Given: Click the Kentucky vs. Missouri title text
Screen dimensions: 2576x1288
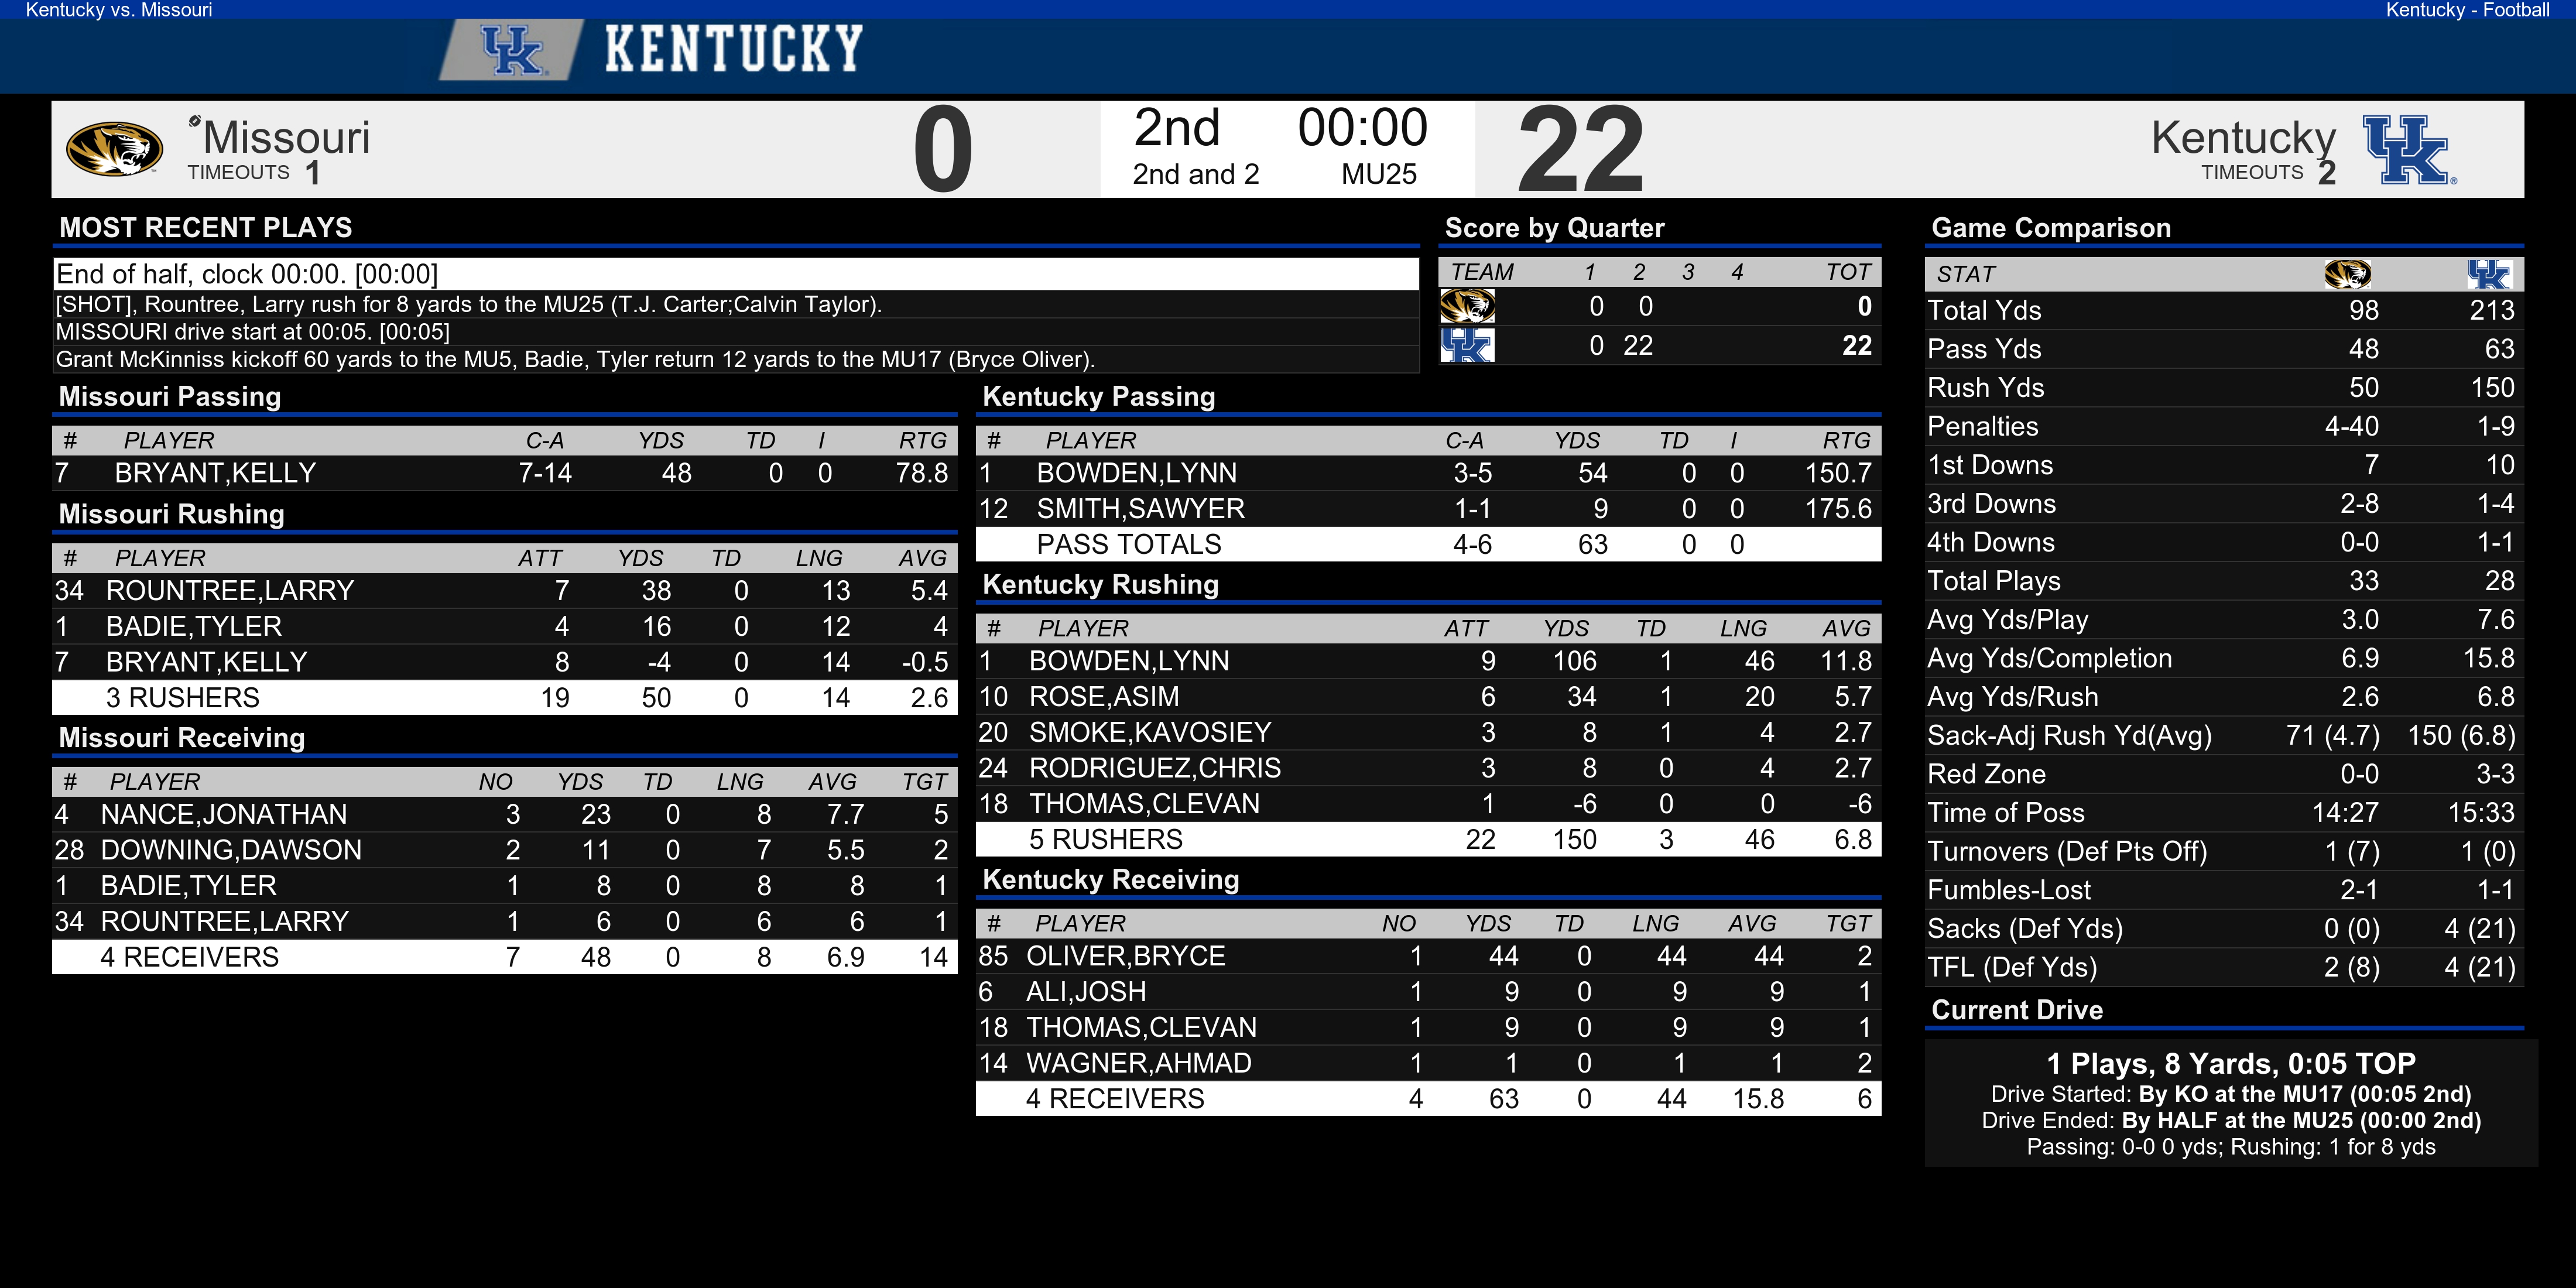Looking at the screenshot, I should click(x=119, y=10).
